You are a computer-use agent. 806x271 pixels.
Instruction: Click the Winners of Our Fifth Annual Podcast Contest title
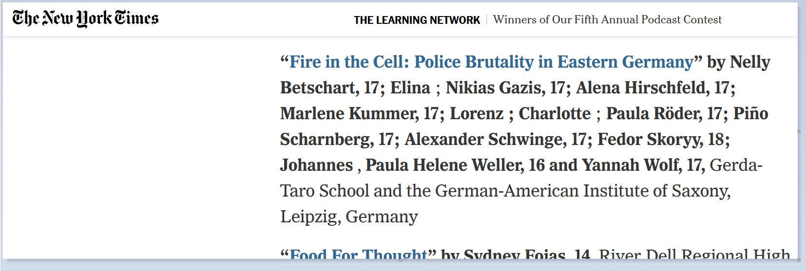[x=607, y=19]
